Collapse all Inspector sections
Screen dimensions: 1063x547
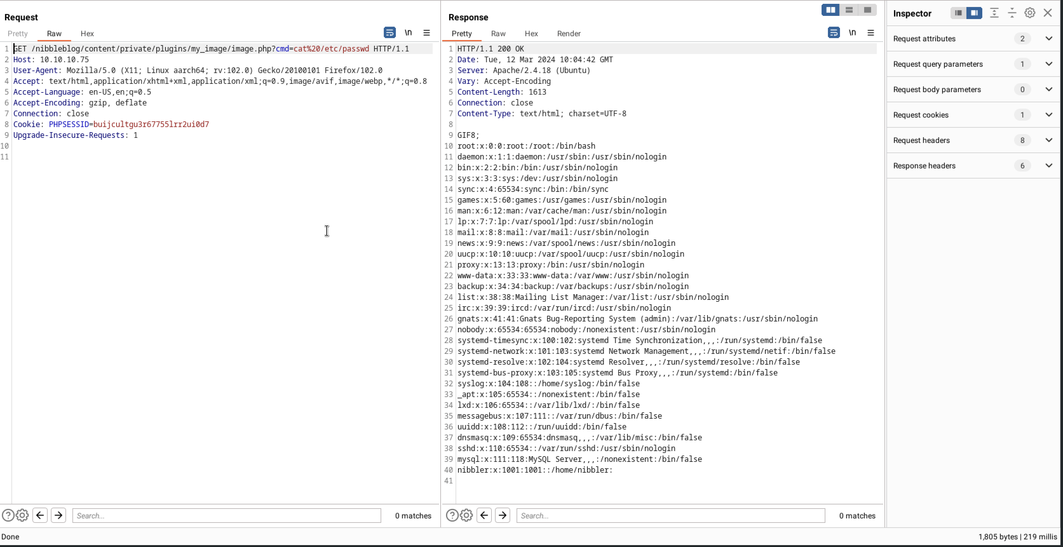pos(1012,13)
